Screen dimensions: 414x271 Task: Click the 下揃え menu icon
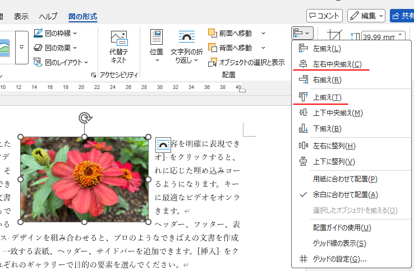[x=303, y=128]
